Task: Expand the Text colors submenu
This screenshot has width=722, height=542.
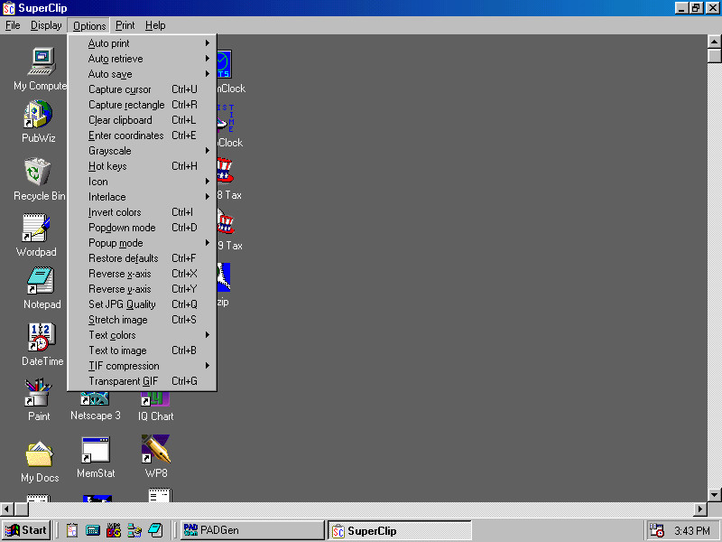Action: (142, 335)
